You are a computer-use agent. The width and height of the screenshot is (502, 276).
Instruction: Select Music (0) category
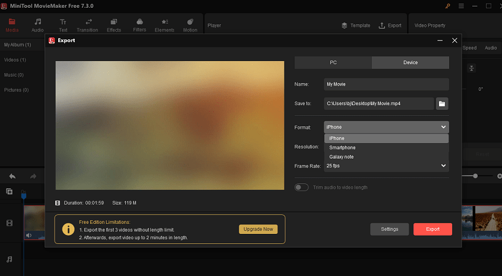tap(14, 75)
